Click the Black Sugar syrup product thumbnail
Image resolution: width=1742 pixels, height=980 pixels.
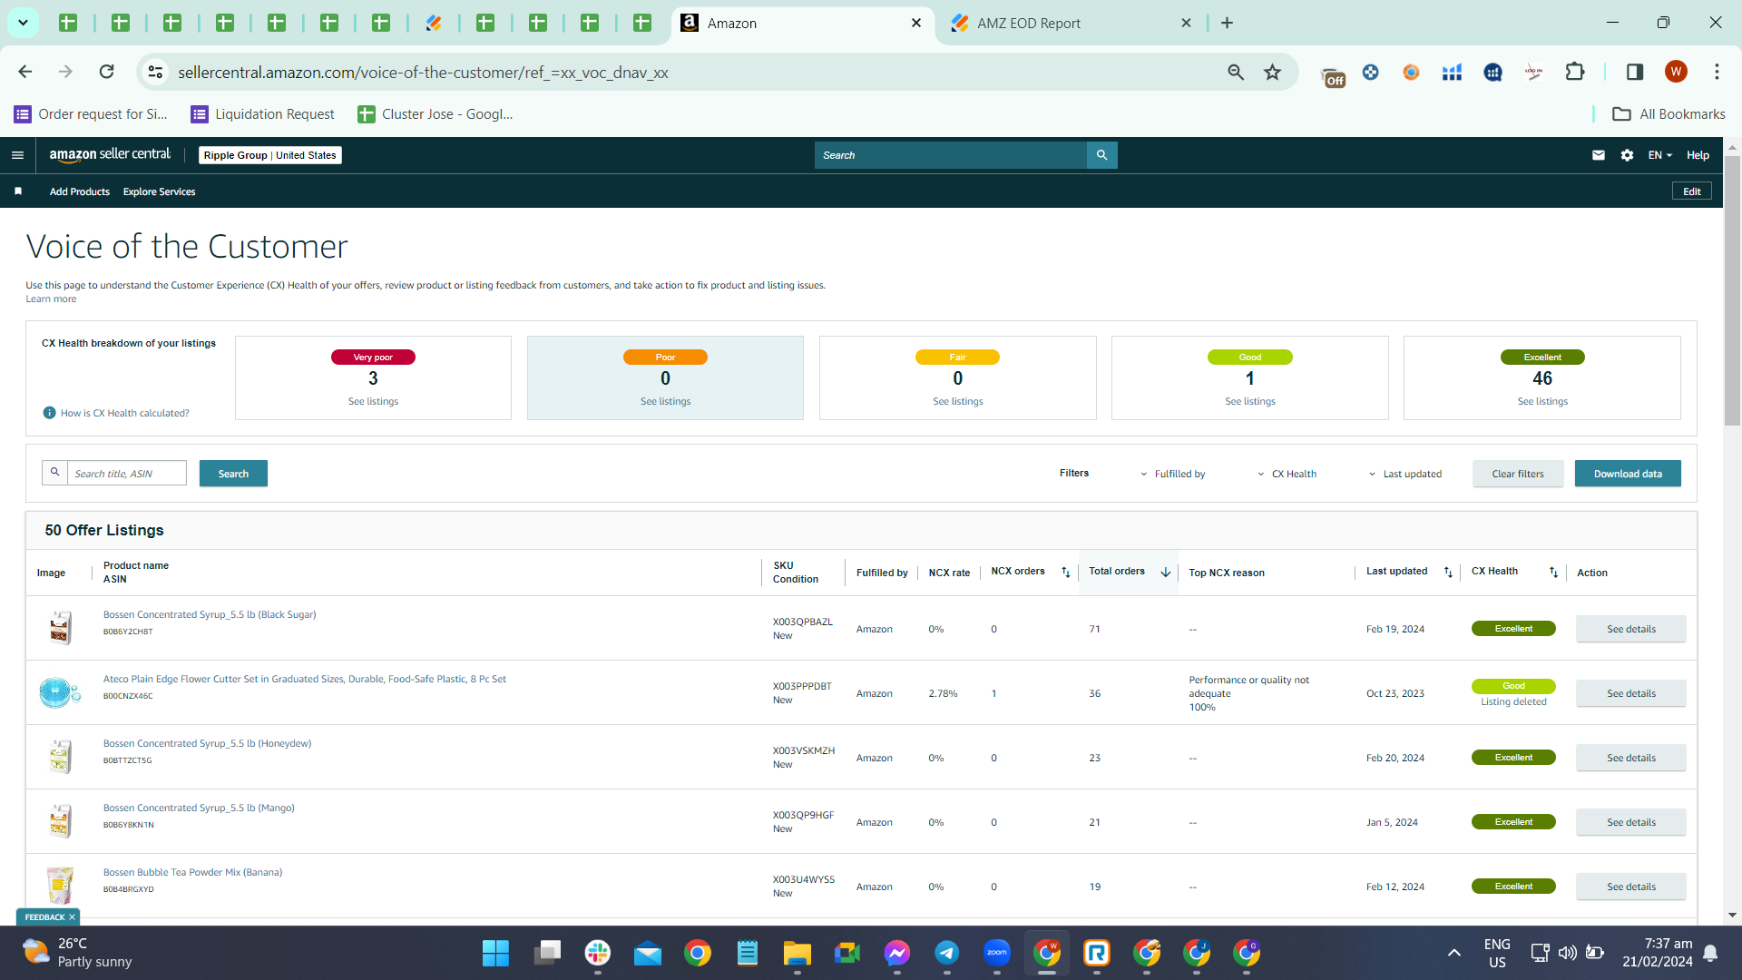click(60, 628)
